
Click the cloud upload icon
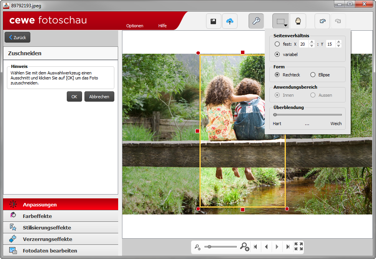click(x=229, y=21)
